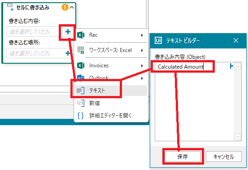Click the Invoices Excel icon

click(81, 65)
